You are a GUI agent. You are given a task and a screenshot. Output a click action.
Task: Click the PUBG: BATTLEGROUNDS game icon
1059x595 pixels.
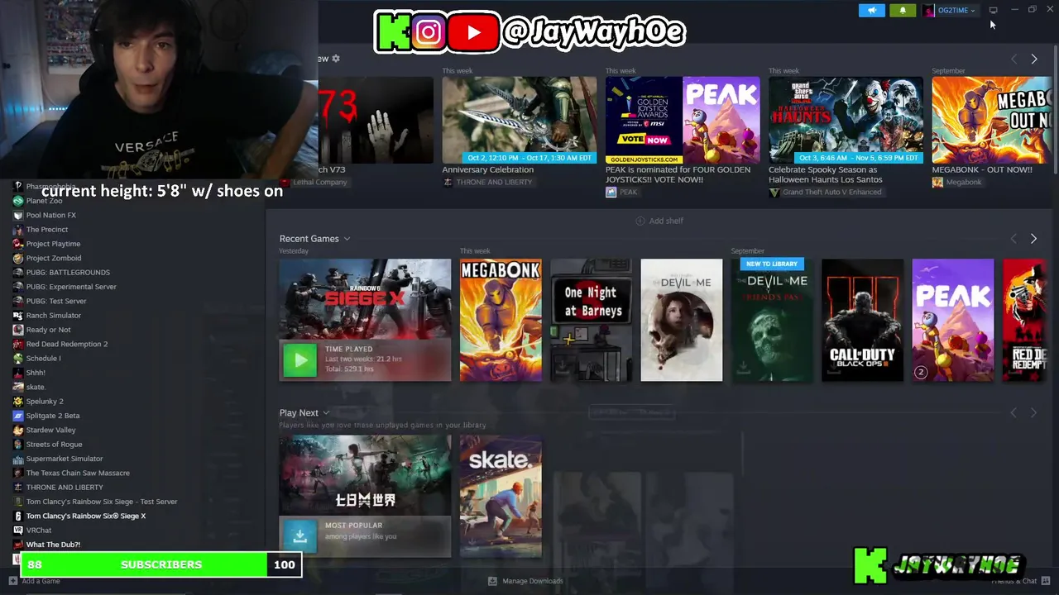tap(18, 272)
